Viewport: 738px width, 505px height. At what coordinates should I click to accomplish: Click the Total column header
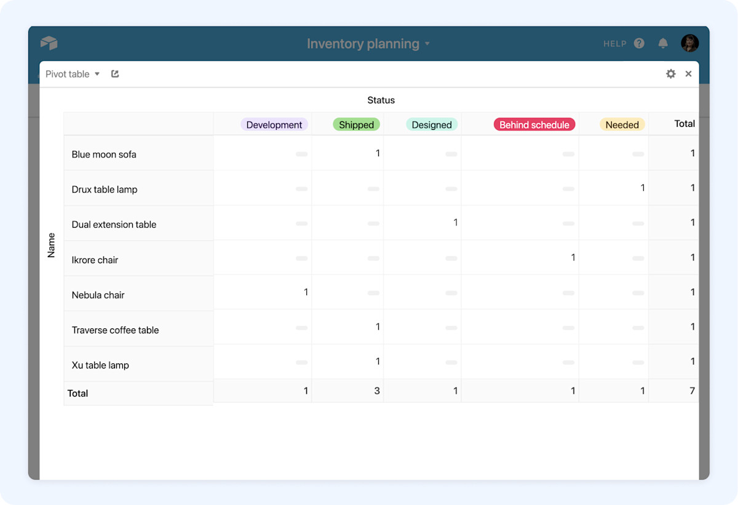pos(684,124)
